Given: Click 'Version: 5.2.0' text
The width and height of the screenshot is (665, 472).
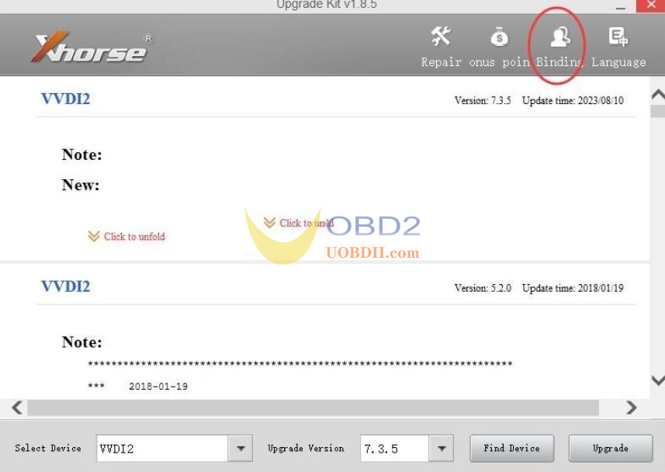Looking at the screenshot, I should pos(483,288).
